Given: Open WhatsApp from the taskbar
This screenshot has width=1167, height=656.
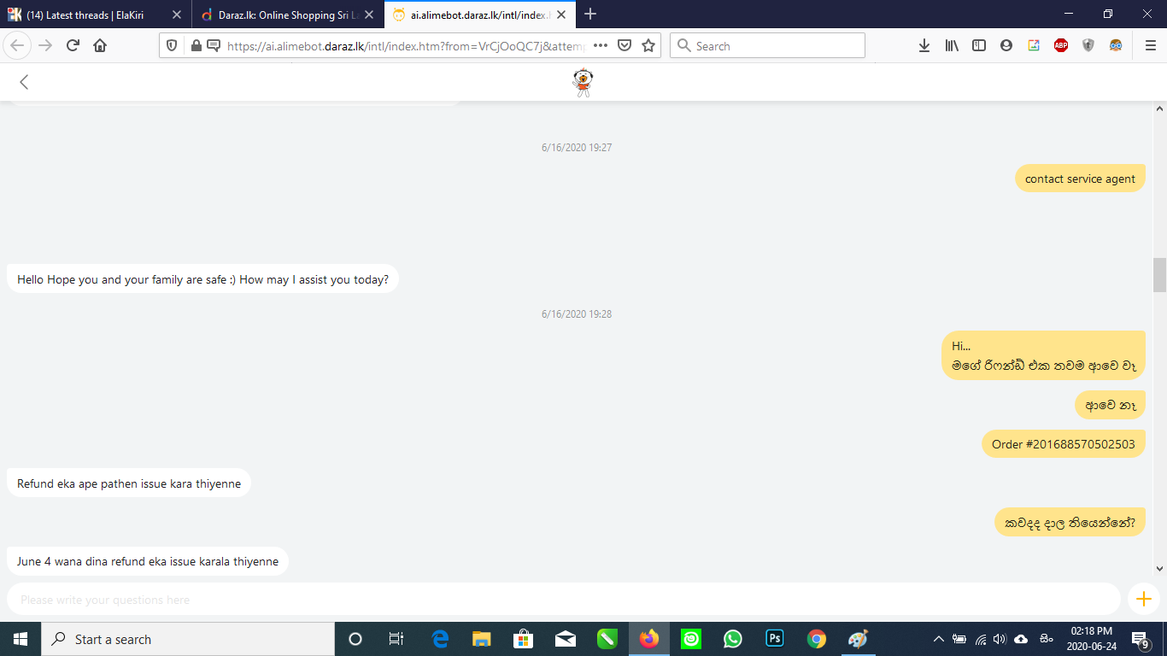Looking at the screenshot, I should 732,639.
